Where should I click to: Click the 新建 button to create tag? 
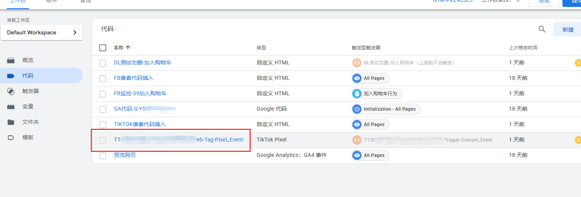(x=567, y=30)
